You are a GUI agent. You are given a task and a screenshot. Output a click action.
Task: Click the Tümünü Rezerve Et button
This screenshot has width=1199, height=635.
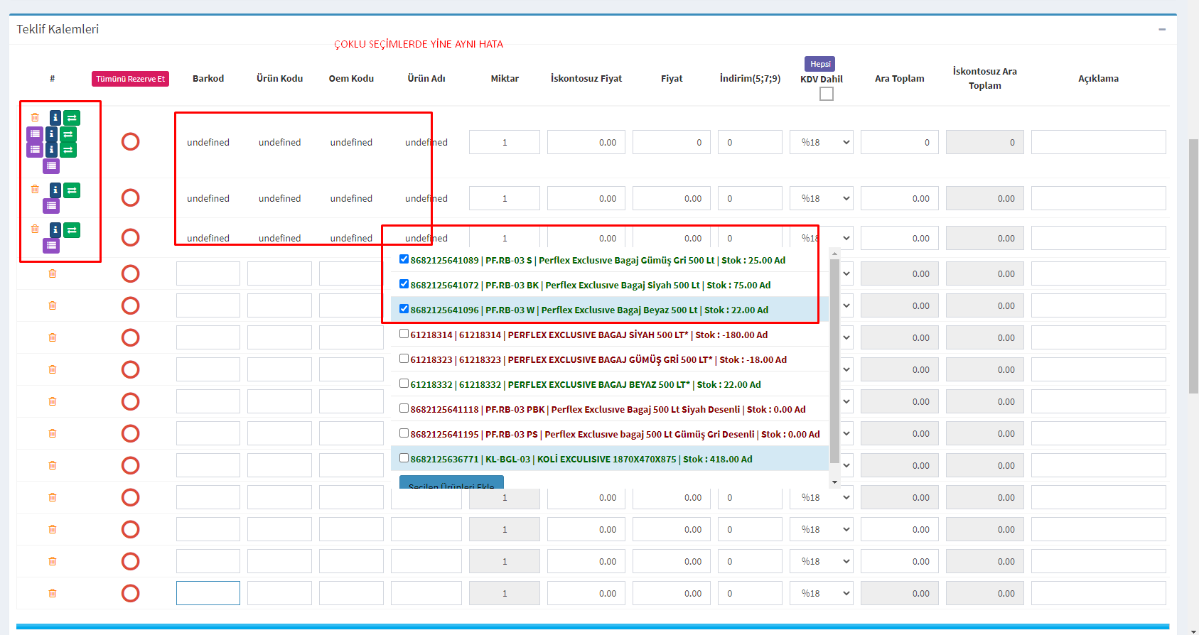(130, 79)
